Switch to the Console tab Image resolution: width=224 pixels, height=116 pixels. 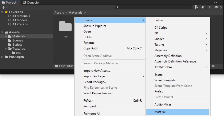(31, 3)
